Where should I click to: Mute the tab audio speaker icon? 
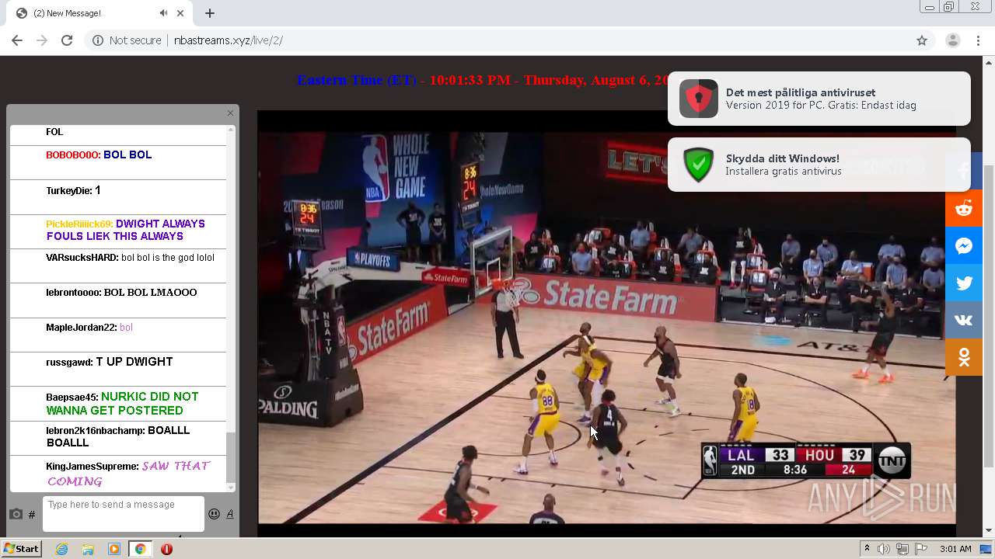tap(164, 13)
